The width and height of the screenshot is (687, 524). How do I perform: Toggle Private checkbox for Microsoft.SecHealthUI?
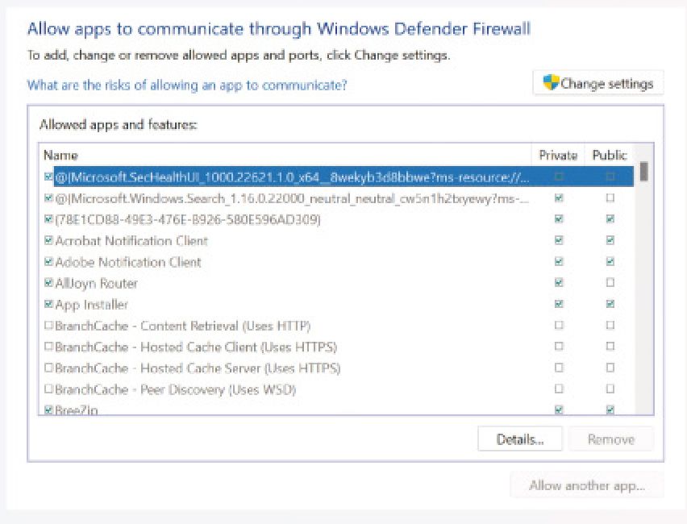559,177
